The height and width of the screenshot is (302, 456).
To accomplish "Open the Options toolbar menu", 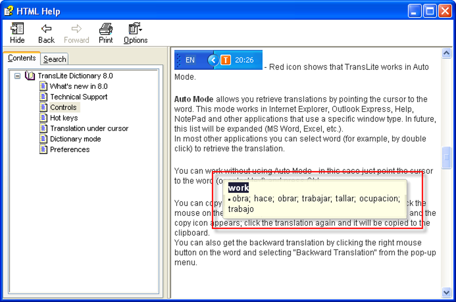I will (x=135, y=33).
